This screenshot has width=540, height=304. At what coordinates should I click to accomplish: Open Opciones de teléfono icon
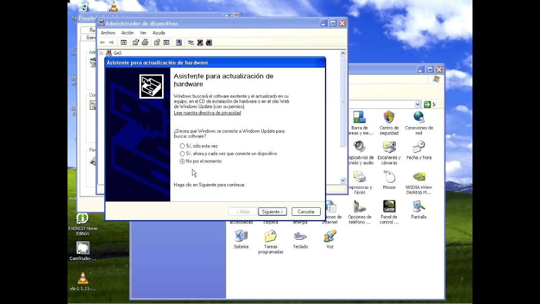359,212
